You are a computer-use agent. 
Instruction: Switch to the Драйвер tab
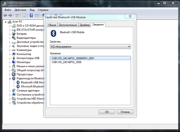tap(85, 25)
